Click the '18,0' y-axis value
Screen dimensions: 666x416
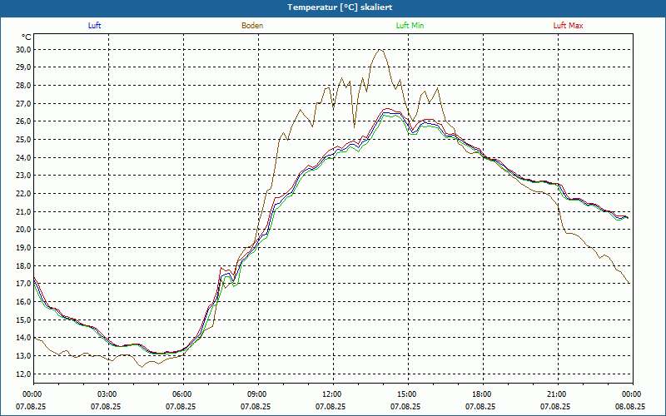point(24,265)
